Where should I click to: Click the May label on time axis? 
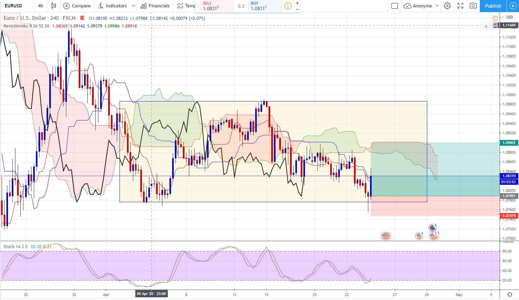click(x=459, y=295)
